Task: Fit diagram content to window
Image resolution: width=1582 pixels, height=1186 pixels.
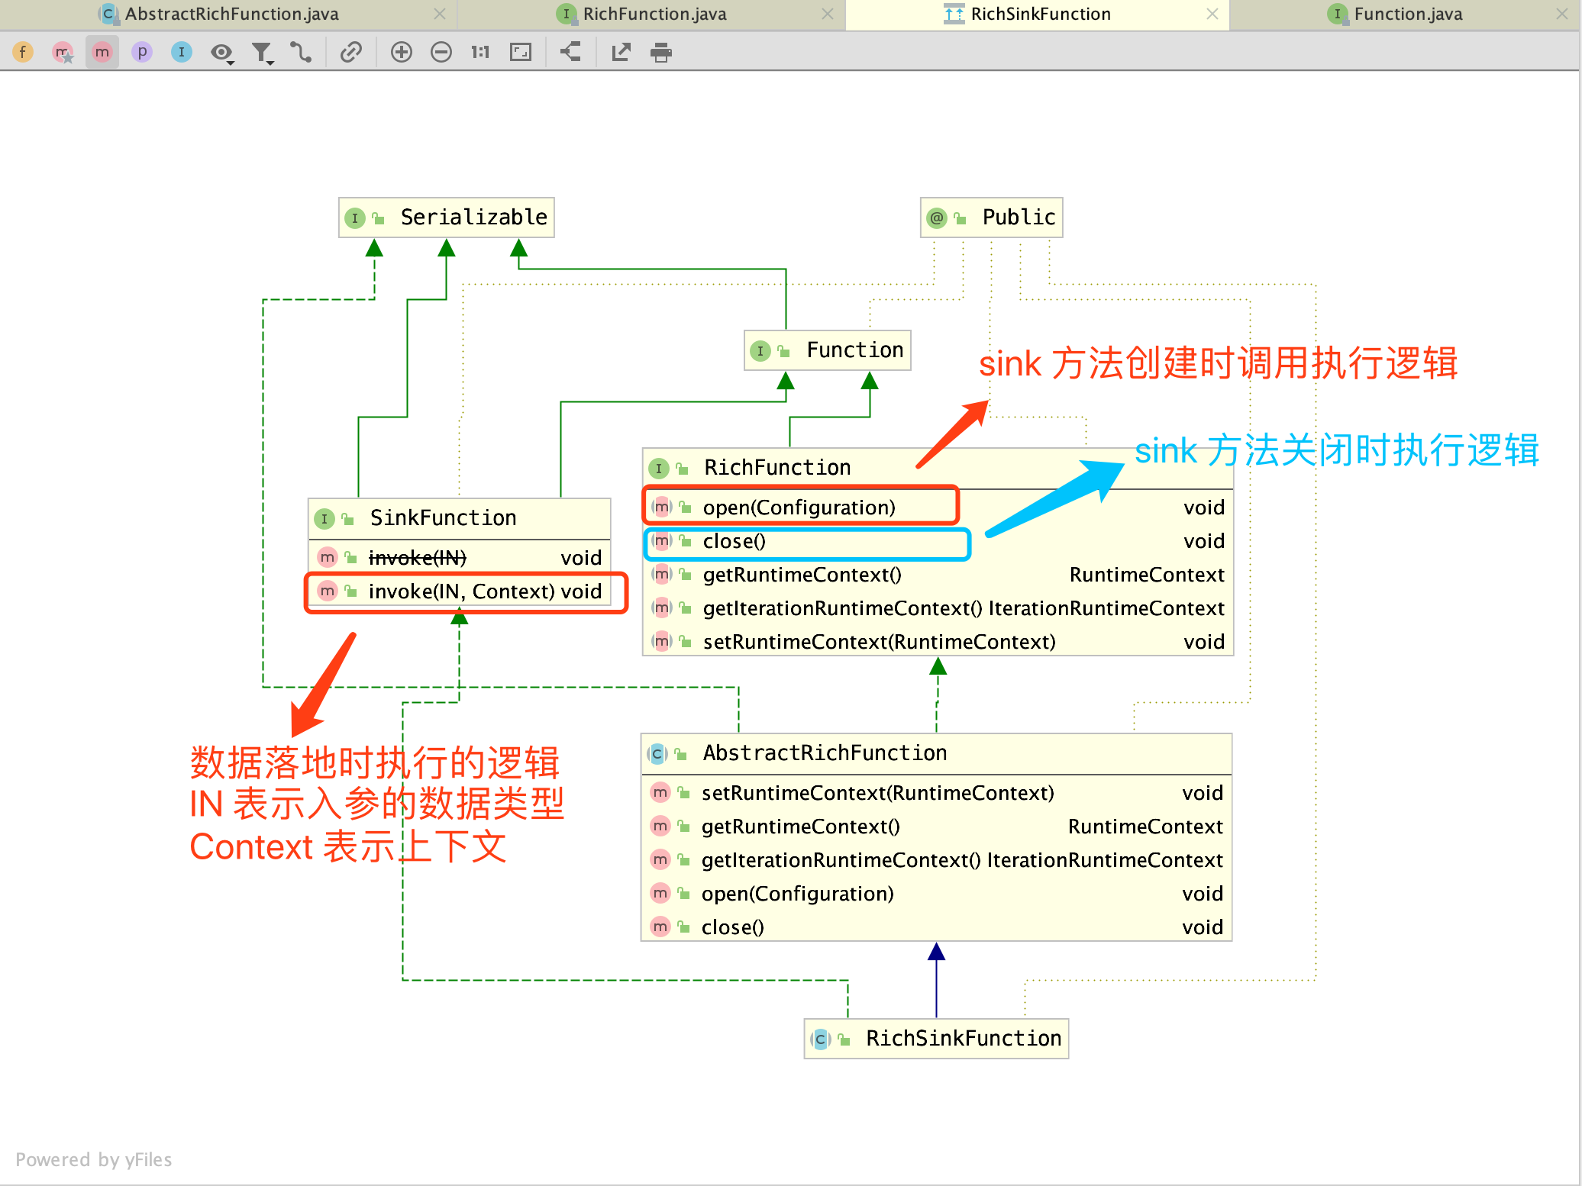Action: click(x=521, y=52)
